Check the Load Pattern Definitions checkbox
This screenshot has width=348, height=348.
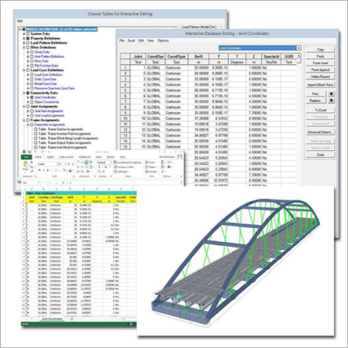(28, 43)
